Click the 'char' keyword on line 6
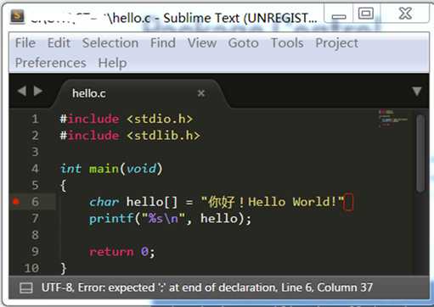434x307 pixels. click(x=104, y=202)
